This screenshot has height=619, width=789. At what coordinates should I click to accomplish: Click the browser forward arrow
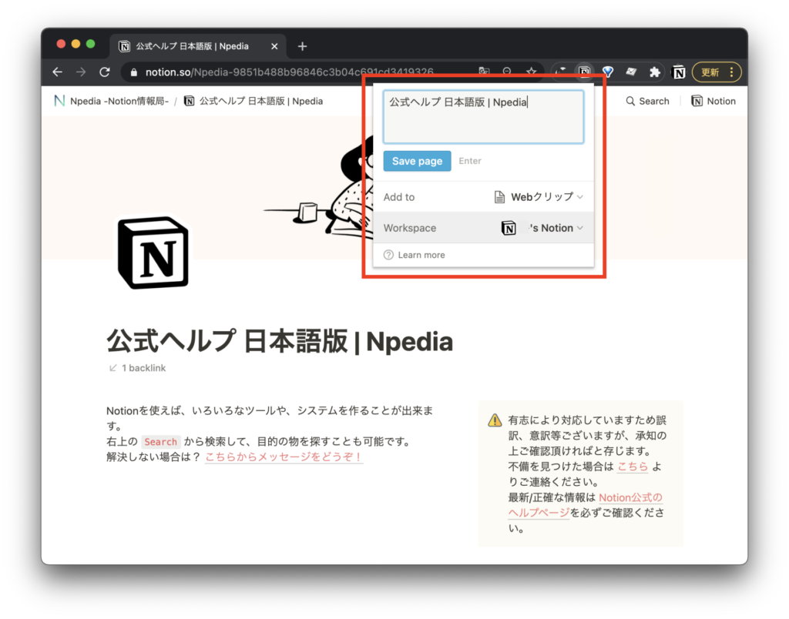coord(81,72)
